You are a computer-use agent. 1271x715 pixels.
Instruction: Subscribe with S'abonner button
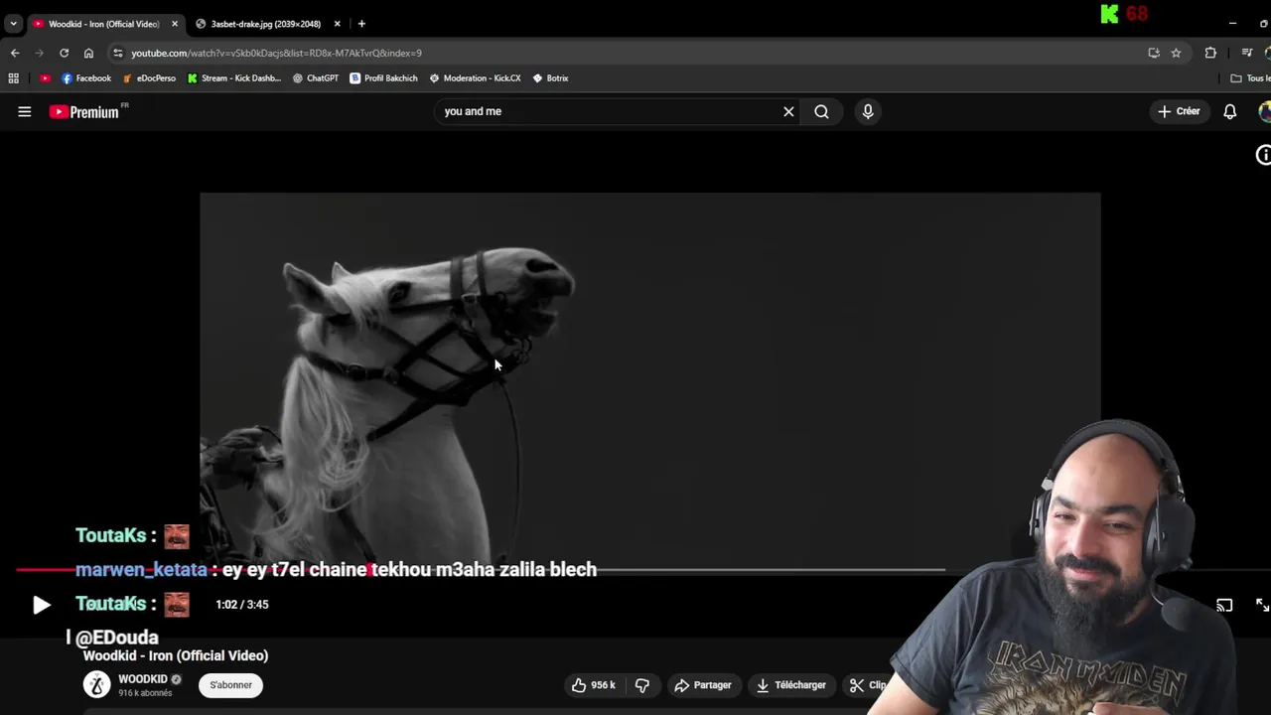[230, 685]
